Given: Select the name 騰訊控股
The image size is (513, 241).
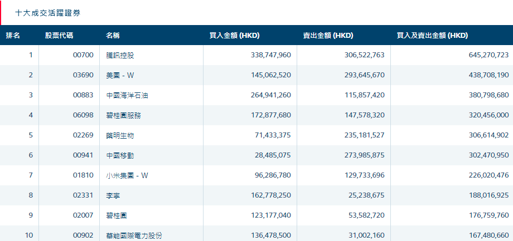Looking at the screenshot, I should pos(120,56).
